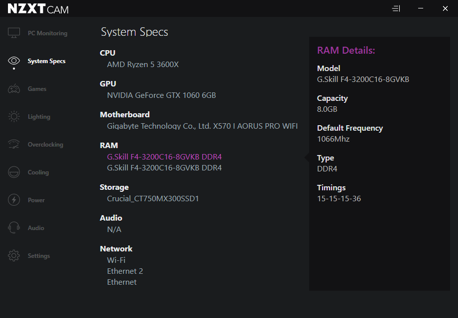The image size is (458, 318).
Task: View NVIDIA GeForce GTX 1060 6GB details
Action: pyautogui.click(x=161, y=95)
